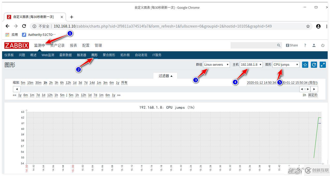Click the timeline slider handle
330x176 pixels.
click(x=305, y=89)
